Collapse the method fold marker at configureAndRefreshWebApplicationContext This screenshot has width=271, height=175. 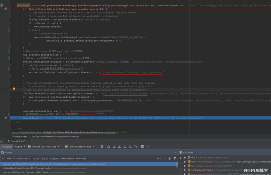click(x=10, y=5)
